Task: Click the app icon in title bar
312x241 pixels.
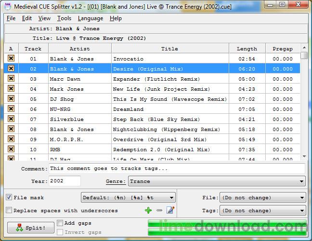Action: [7, 6]
